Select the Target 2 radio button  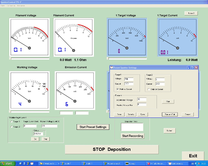coord(12,127)
